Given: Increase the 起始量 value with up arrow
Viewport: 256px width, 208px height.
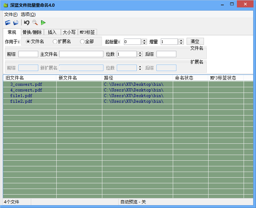Looking at the screenshot, I should (x=144, y=40).
